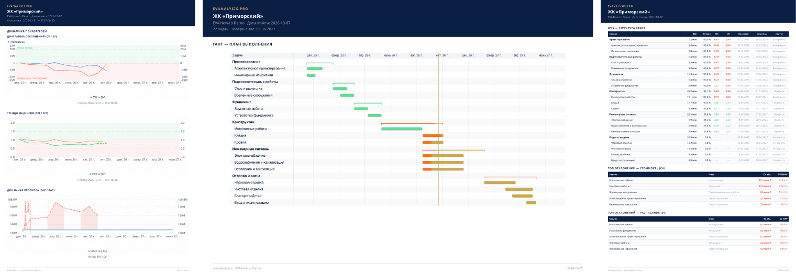
Task: Click the Статус column header in WBS table
Action: pos(779,33)
